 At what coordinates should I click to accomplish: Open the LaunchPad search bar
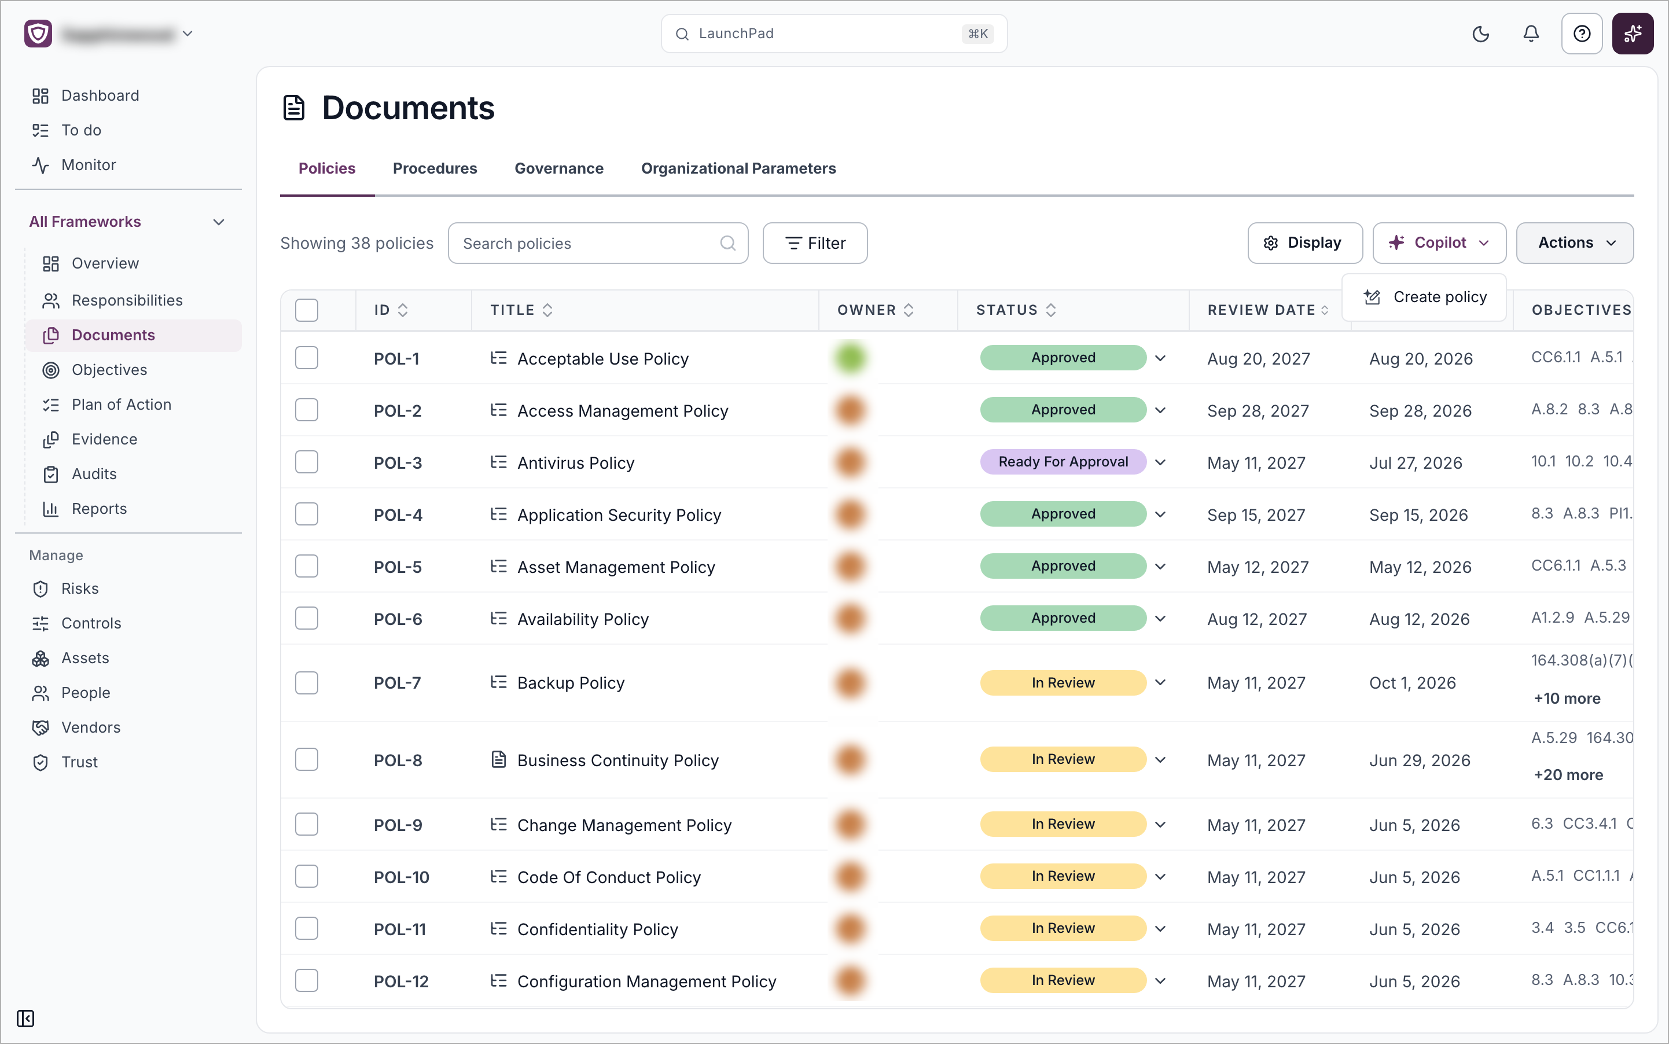pos(834,33)
